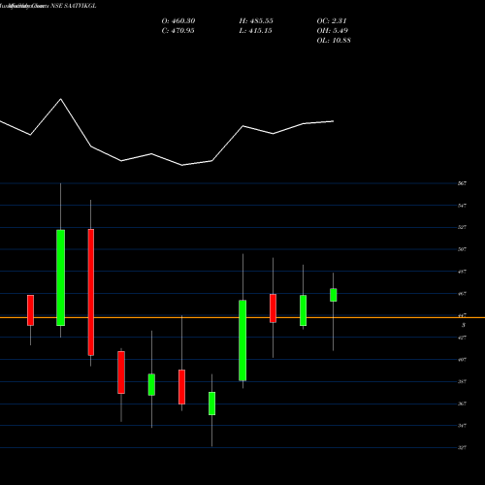Click the open price value O: 460.30
This screenshot has height=485, width=485.
pos(178,21)
